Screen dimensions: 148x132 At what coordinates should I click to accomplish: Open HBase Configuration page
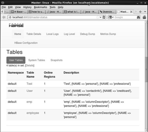tap(26, 43)
